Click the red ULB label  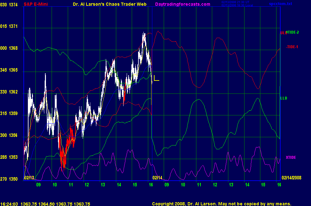coord(282,33)
